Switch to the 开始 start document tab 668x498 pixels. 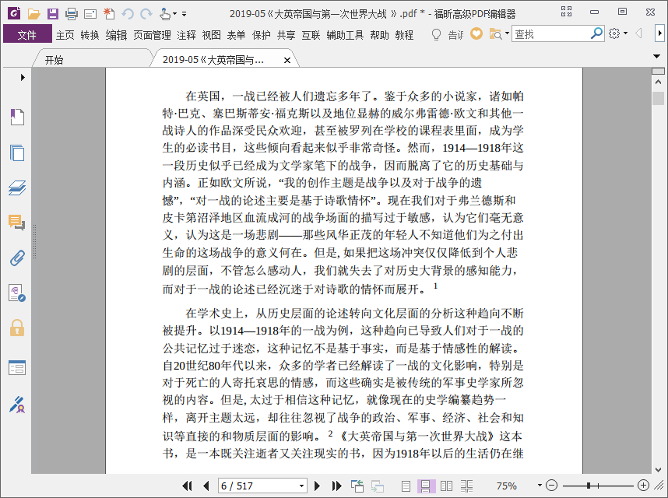coord(54,60)
